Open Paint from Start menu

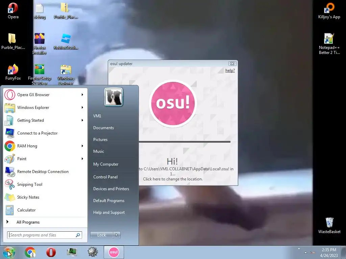tap(45, 159)
